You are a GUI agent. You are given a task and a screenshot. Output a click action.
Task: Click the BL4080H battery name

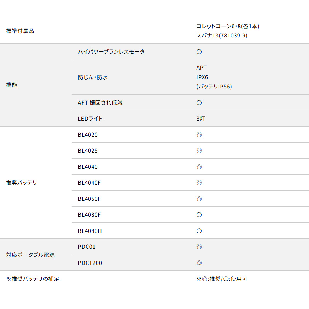click(x=90, y=231)
